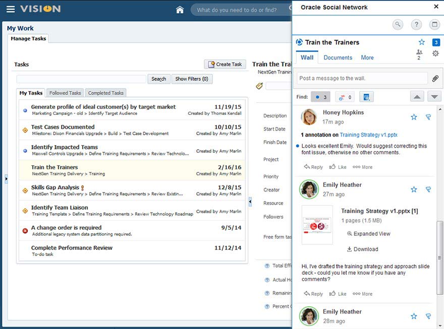Open the Manage Tasks tab
Viewport: 444px width, 329px height.
pos(28,38)
